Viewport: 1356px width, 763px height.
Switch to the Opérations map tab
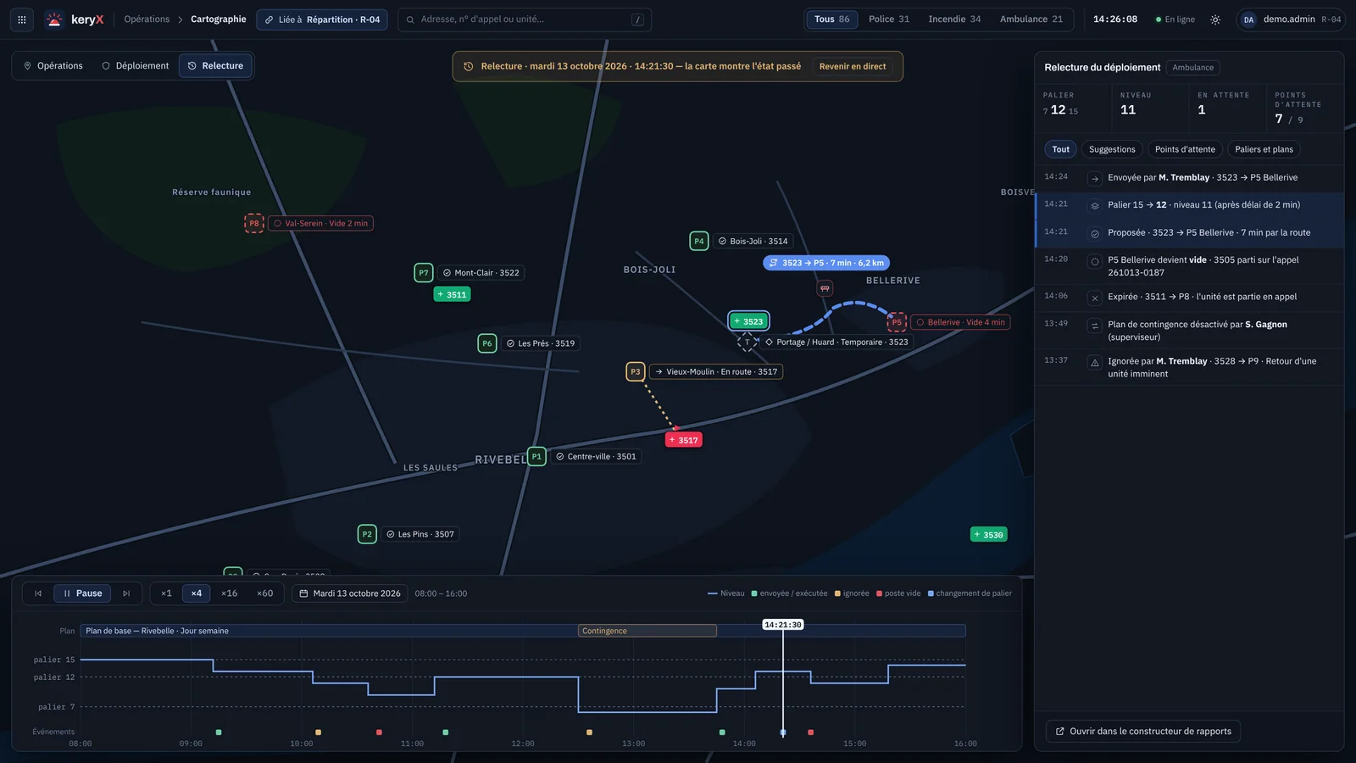(53, 66)
